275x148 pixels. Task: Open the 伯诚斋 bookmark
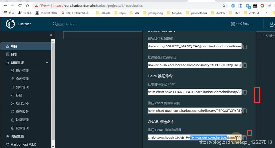[25, 13]
